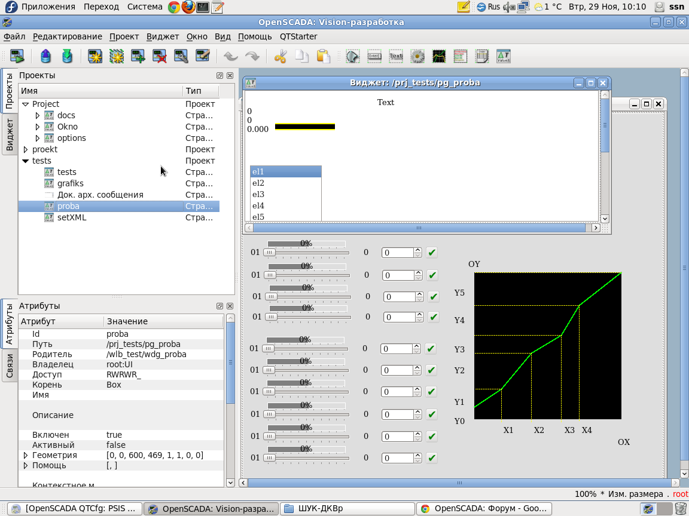Switch to the Связи side tab
The width and height of the screenshot is (689, 516).
(x=10, y=366)
